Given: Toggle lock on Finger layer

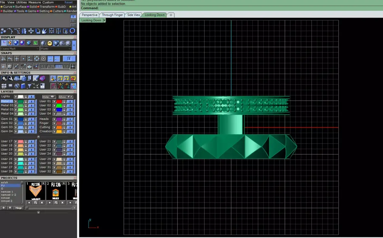Looking at the screenshot, I should 64,123.
